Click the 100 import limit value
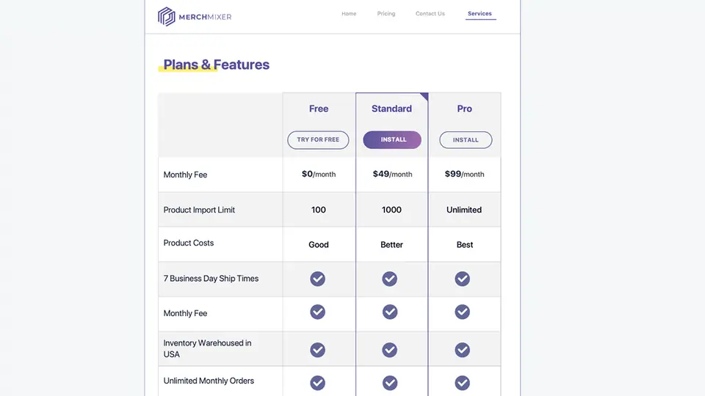 click(x=319, y=210)
